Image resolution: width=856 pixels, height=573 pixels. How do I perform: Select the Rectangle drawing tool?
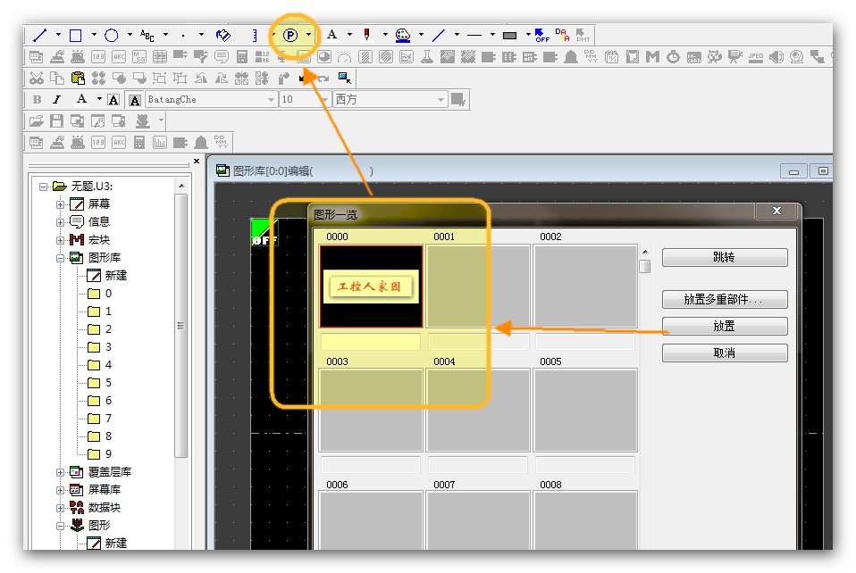[76, 36]
